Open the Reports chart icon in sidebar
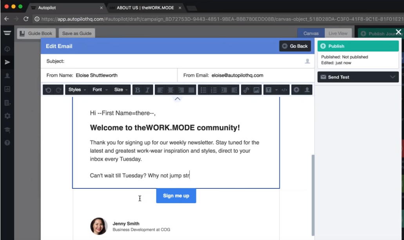 pos(7,89)
